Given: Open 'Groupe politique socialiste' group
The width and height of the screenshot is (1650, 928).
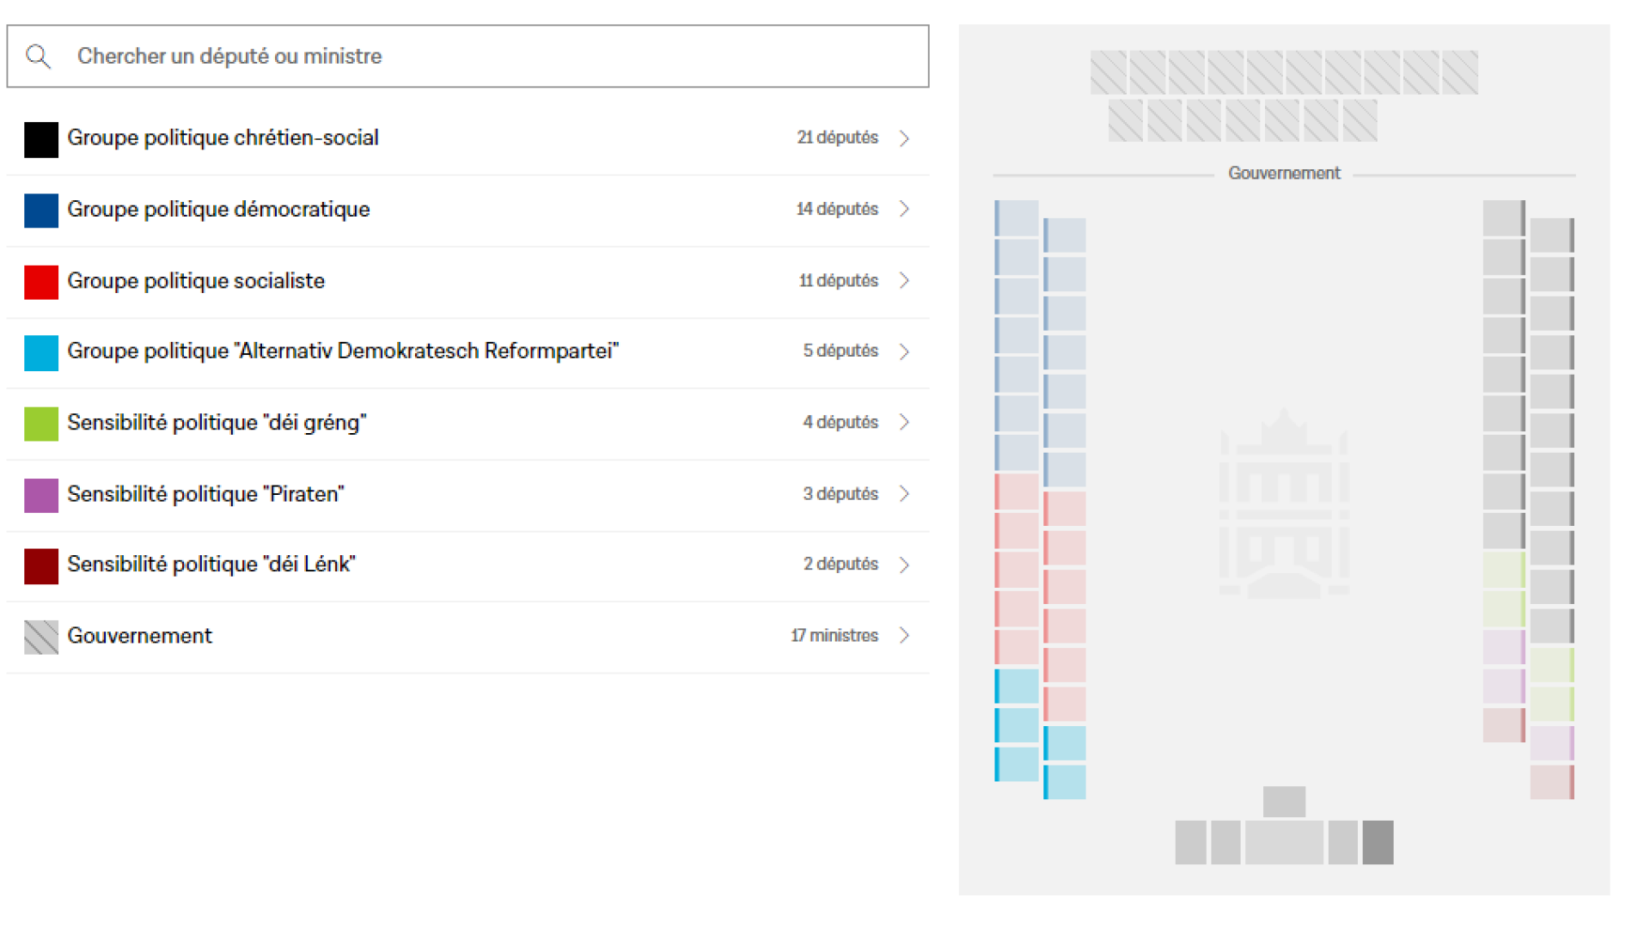Looking at the screenshot, I should 467,282.
